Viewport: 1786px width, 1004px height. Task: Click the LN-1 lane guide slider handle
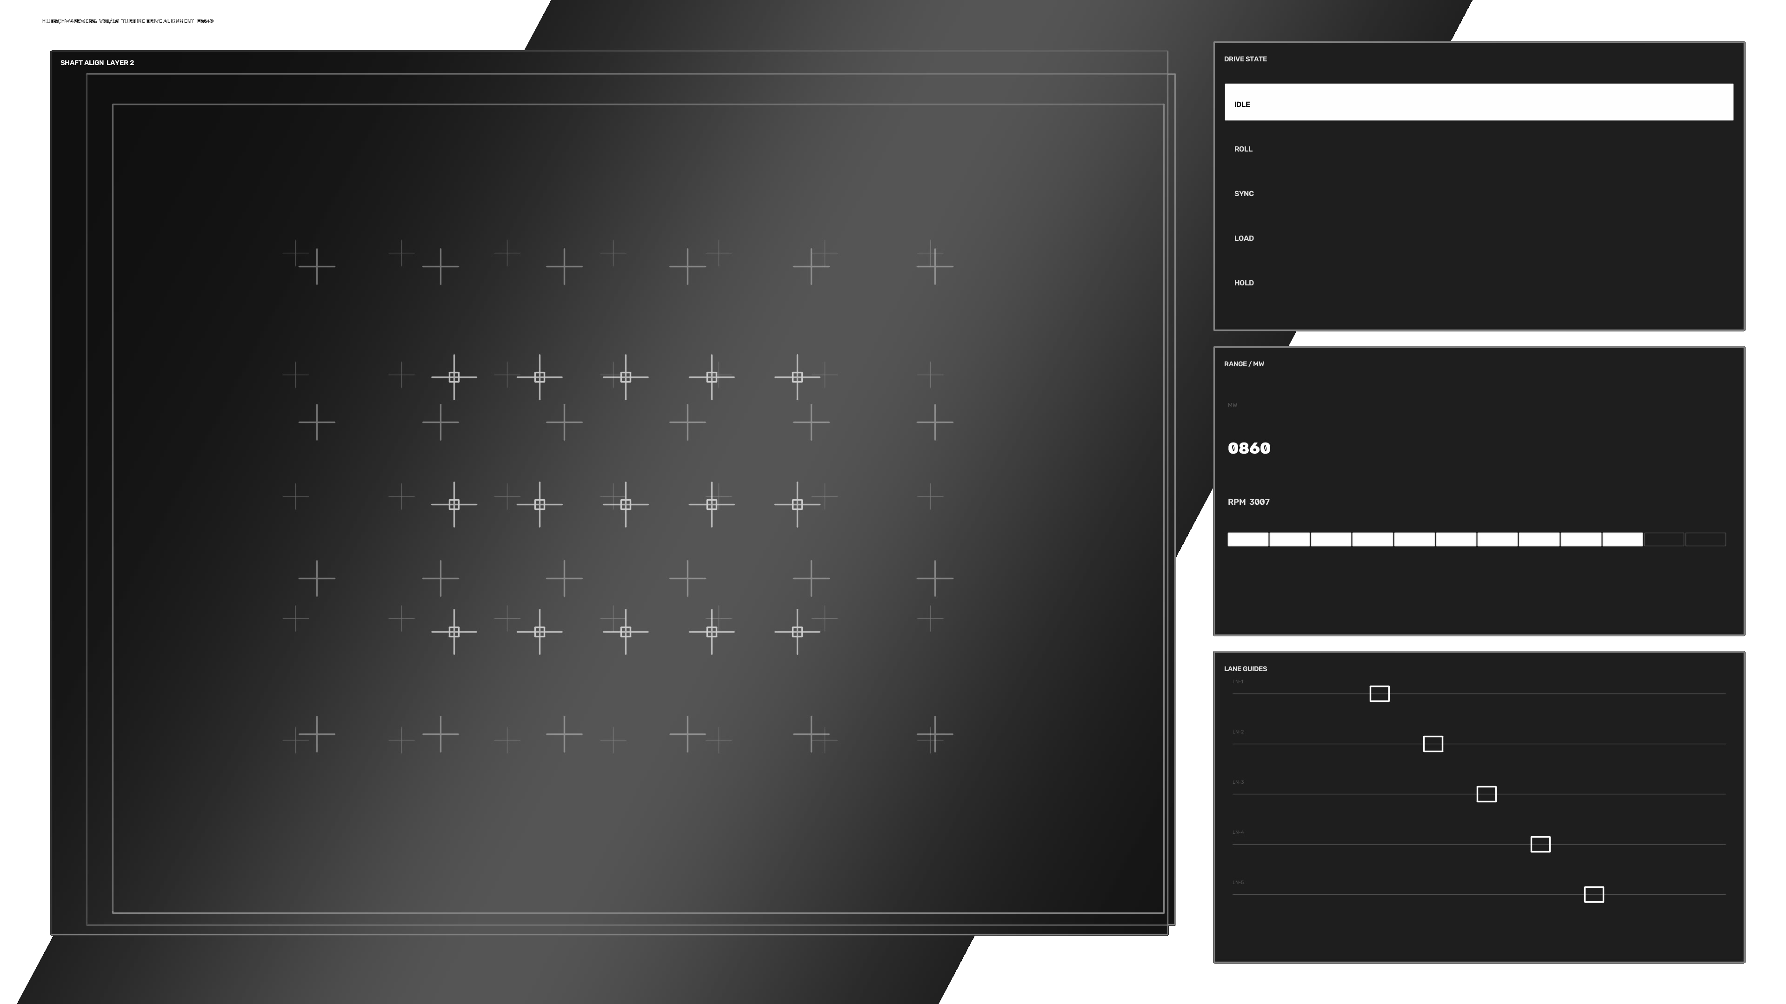(x=1379, y=694)
